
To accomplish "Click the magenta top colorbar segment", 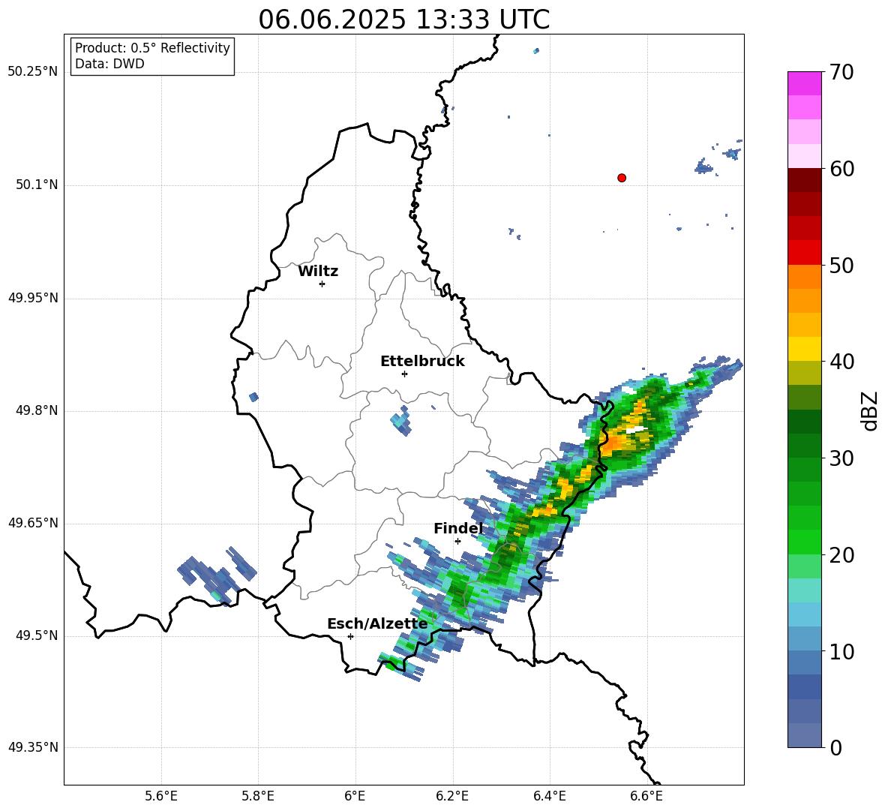I will tap(805, 83).
